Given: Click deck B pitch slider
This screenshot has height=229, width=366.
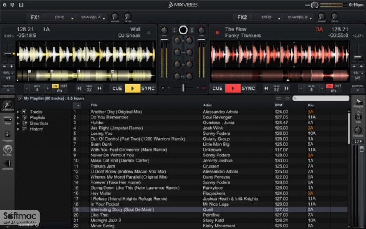Looking at the screenshot, I should pyautogui.click(x=358, y=57).
